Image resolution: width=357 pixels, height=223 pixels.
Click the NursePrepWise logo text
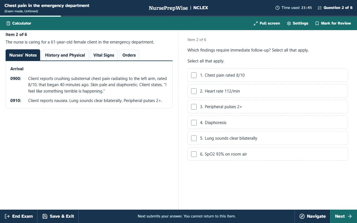168,8
